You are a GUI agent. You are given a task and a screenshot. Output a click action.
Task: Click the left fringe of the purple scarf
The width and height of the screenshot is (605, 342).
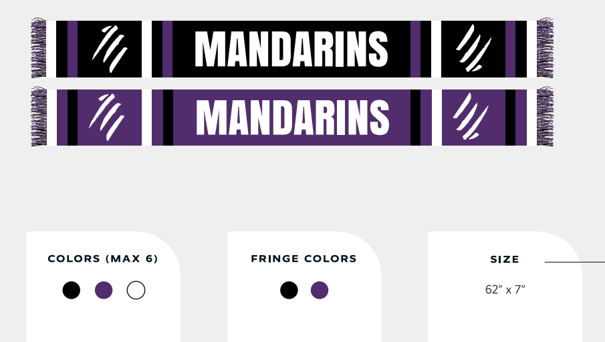click(38, 118)
